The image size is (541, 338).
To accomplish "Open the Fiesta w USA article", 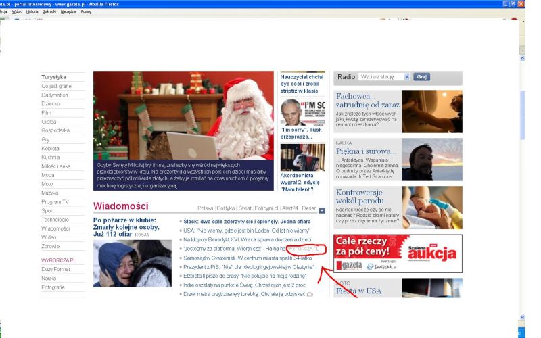I will [359, 291].
